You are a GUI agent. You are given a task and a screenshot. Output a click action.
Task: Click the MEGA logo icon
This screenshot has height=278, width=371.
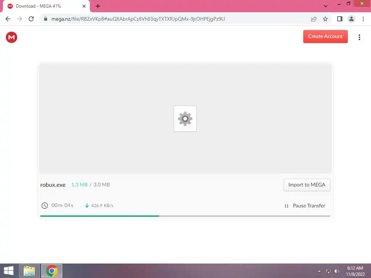11,37
